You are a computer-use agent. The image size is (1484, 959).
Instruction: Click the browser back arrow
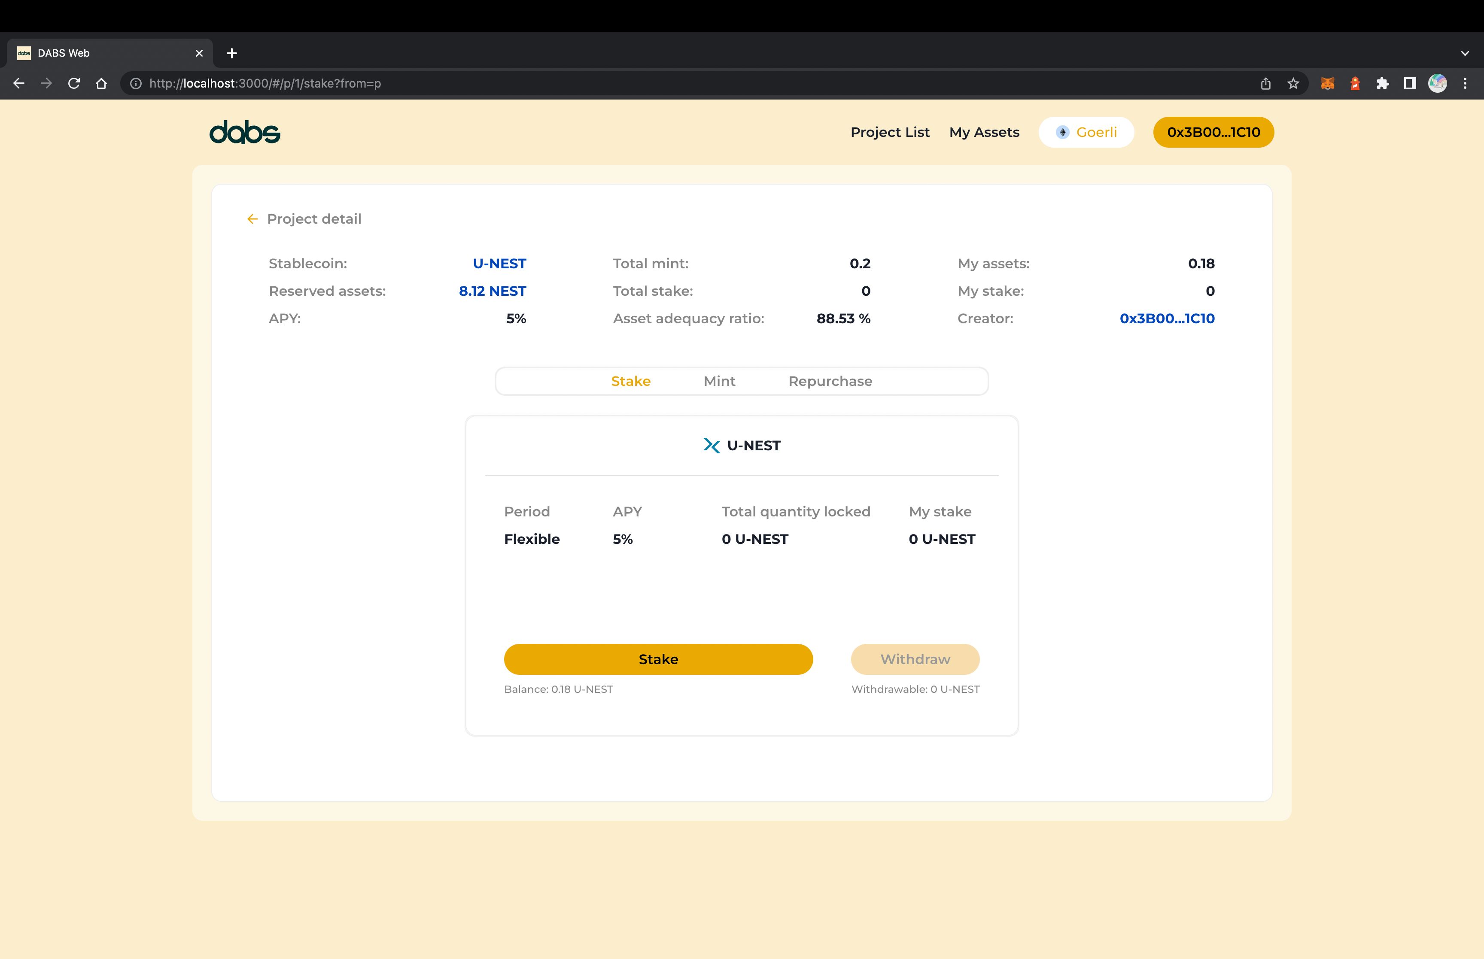[19, 83]
